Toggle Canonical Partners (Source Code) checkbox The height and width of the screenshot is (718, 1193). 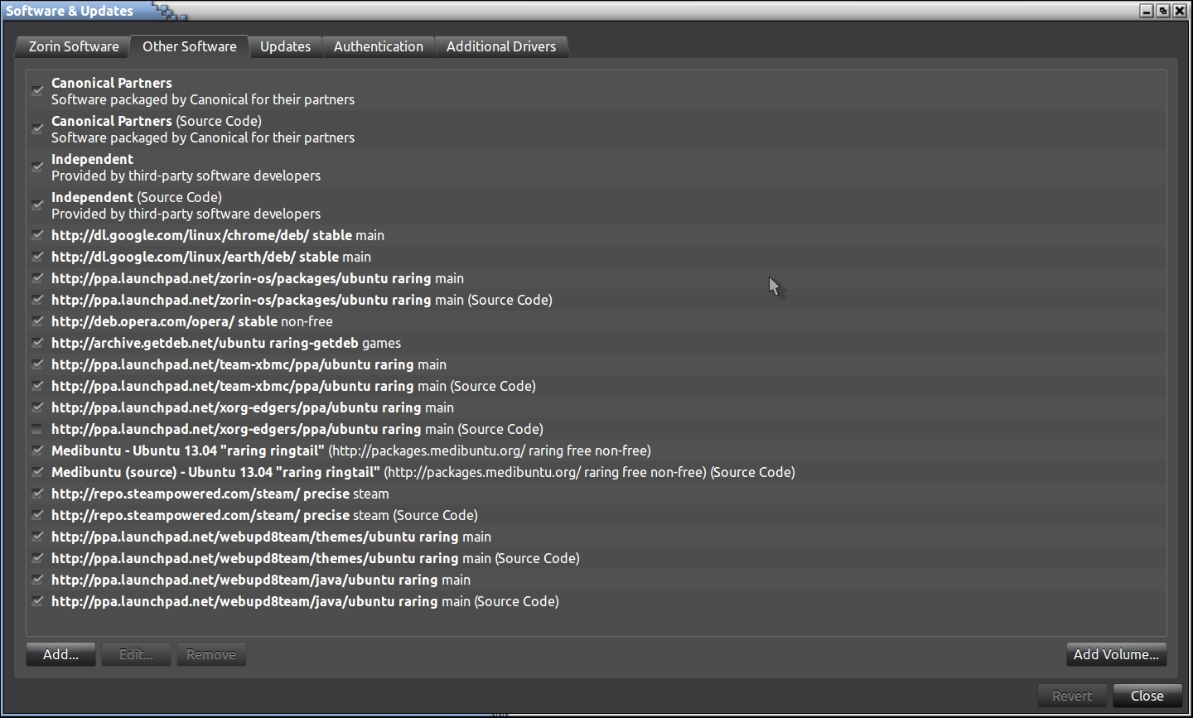tap(37, 129)
